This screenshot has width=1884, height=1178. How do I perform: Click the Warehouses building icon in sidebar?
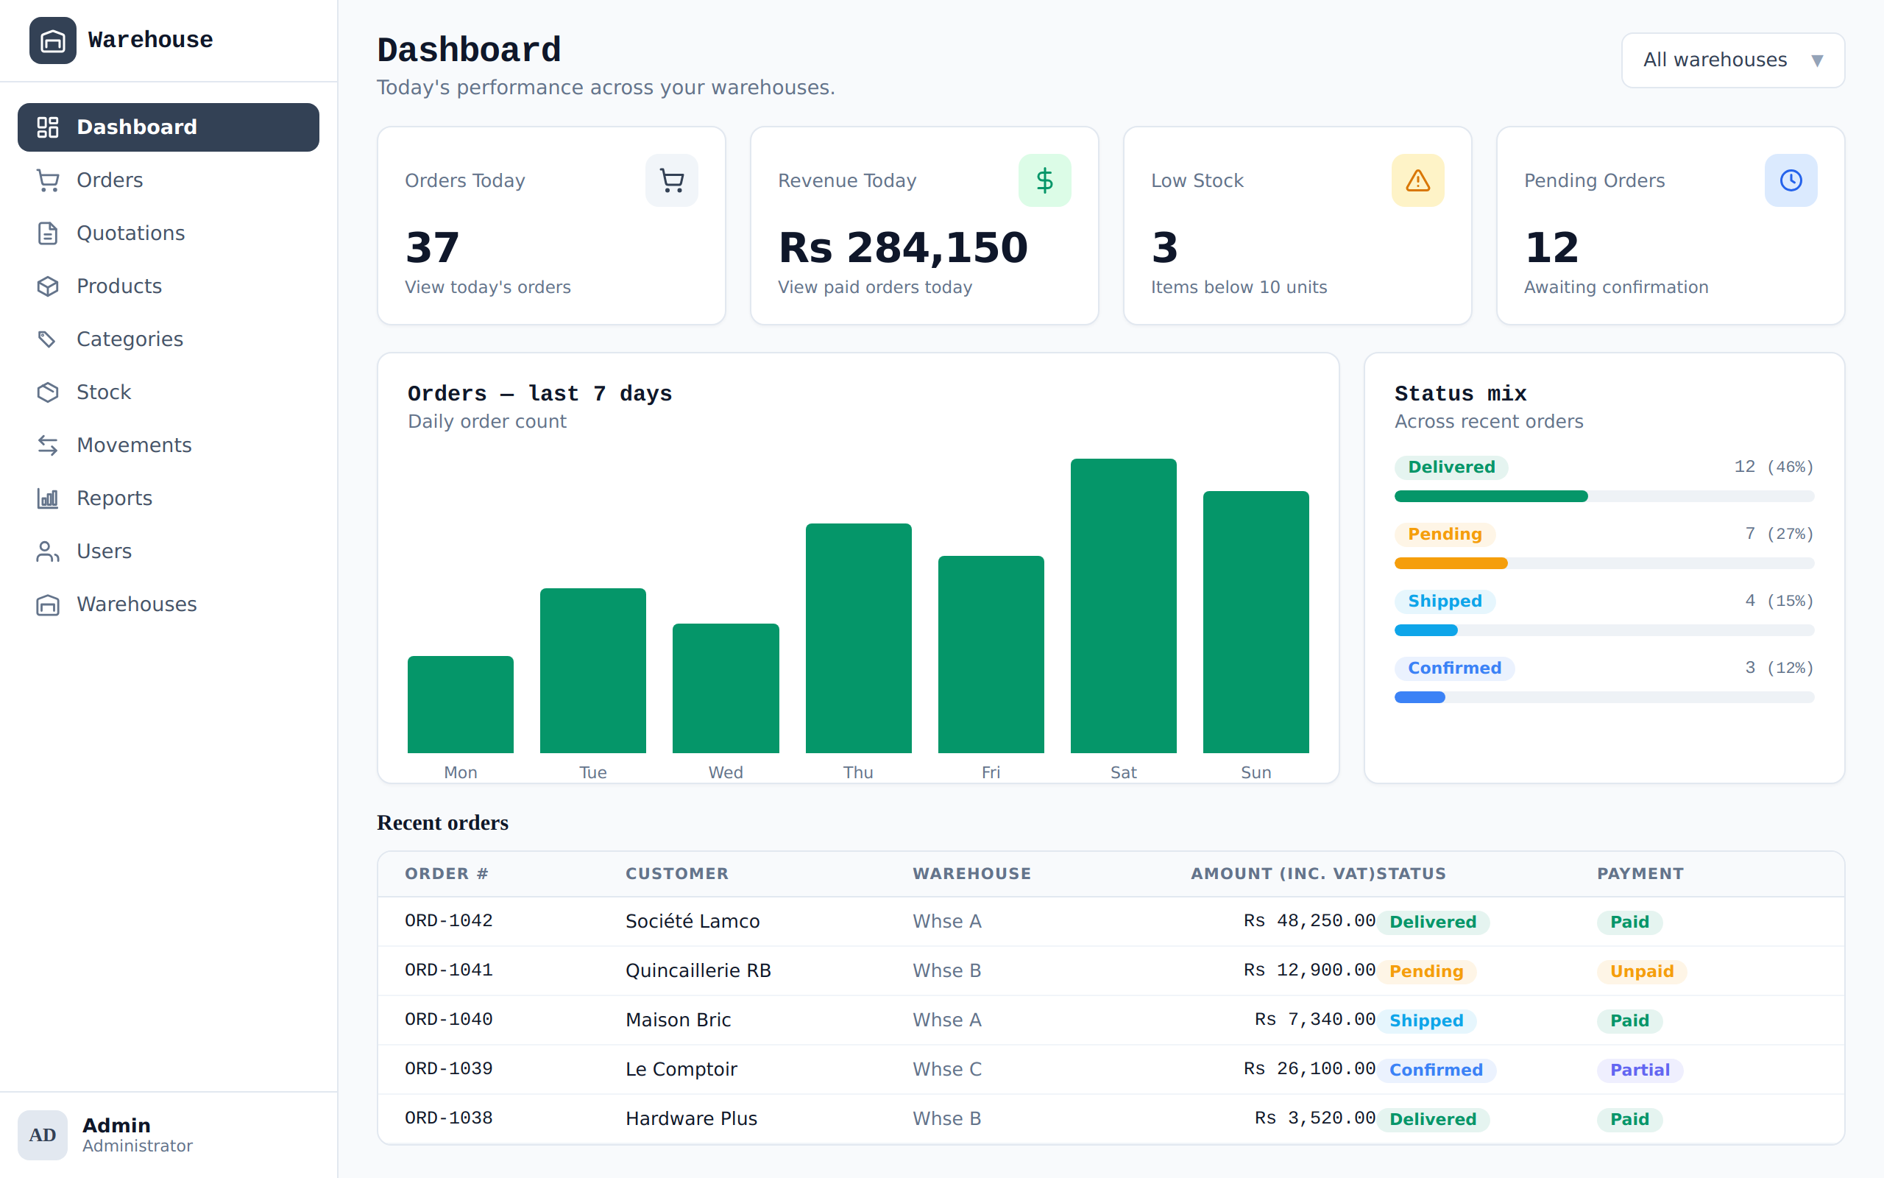[x=49, y=604]
